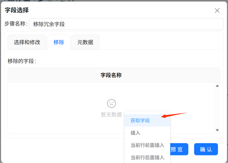
Task: Click the 暂无数据 sad face icon
Action: click(111, 103)
